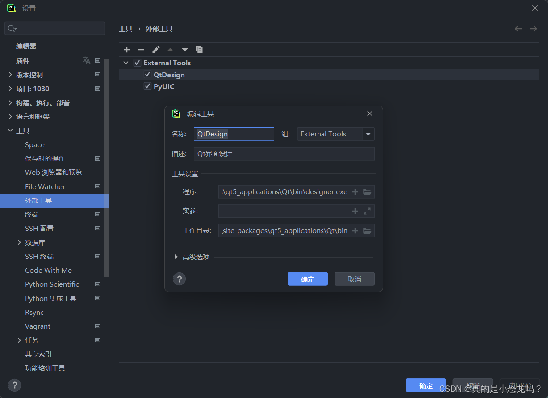The width and height of the screenshot is (548, 398).
Task: Click the settings search field
Action: [x=54, y=29]
